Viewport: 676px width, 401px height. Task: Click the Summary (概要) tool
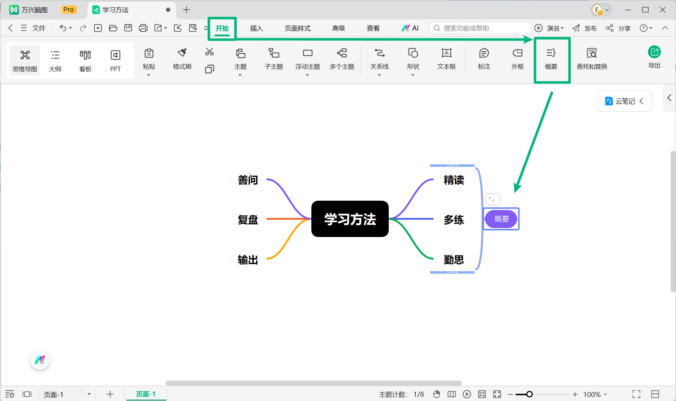click(551, 59)
